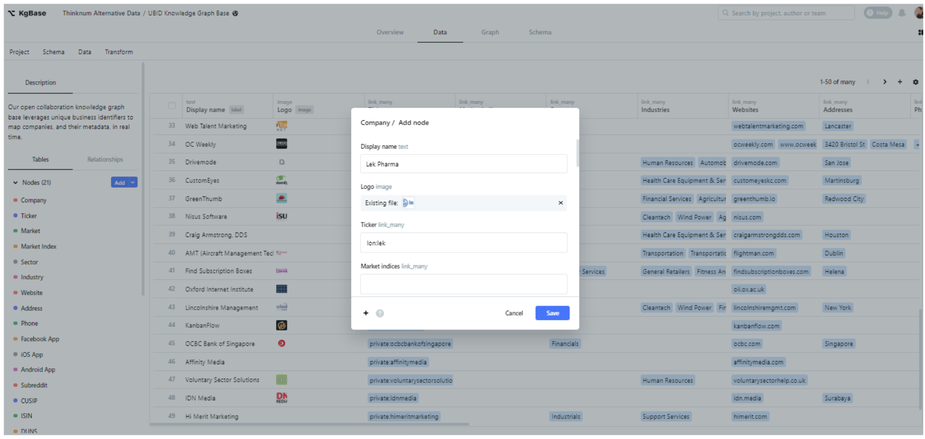Switch to the Graph tab
Viewport: 925px width, 439px height.
(x=490, y=32)
